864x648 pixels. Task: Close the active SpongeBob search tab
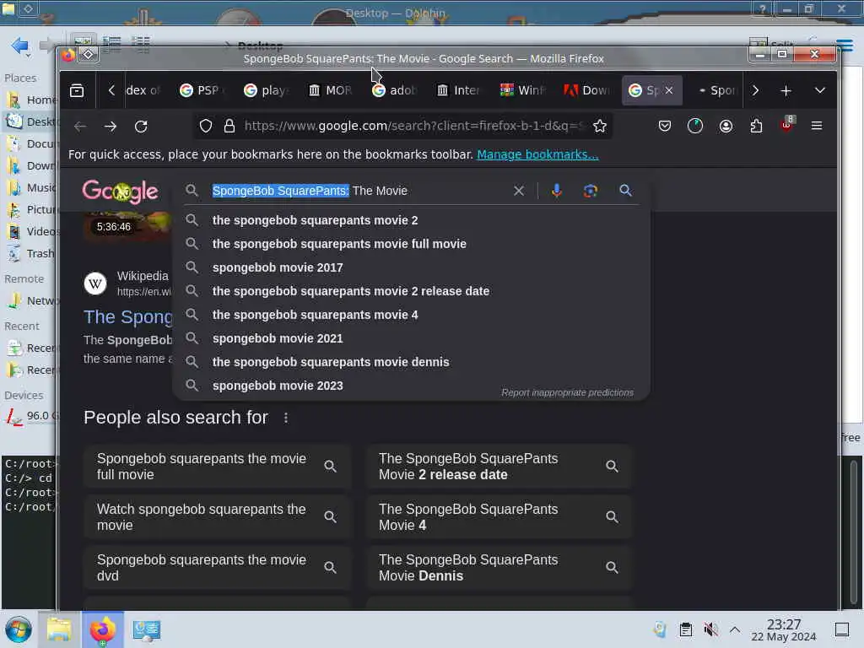669,90
